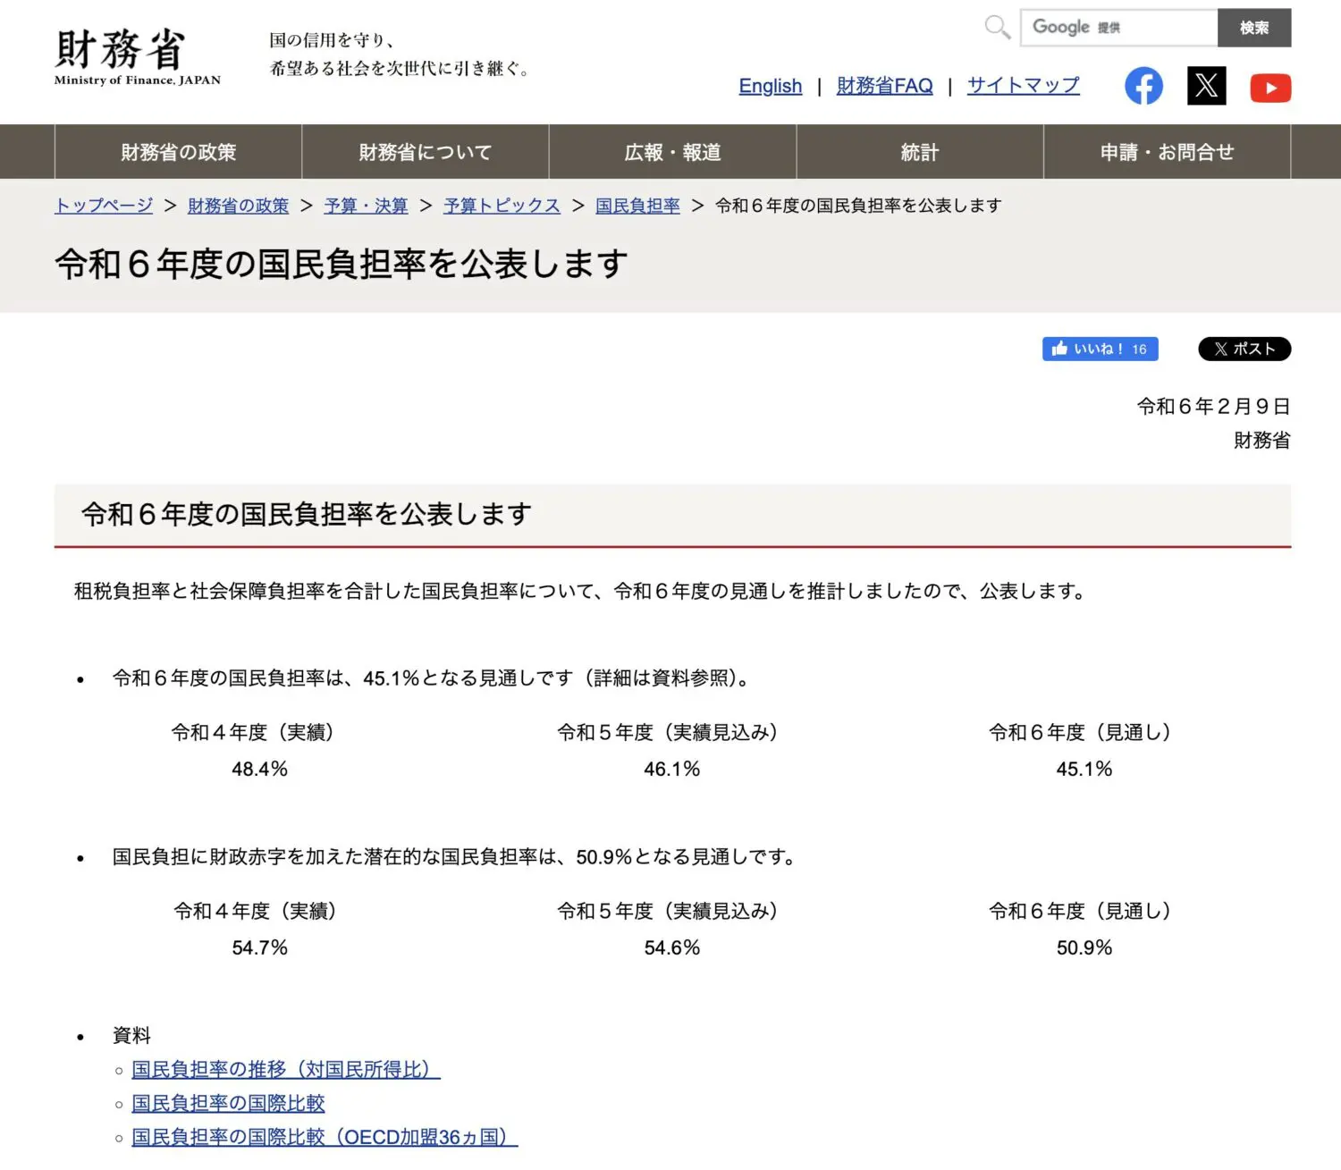Click the 検索 search button
Viewport: 1341px width, 1170px height.
pyautogui.click(x=1253, y=28)
